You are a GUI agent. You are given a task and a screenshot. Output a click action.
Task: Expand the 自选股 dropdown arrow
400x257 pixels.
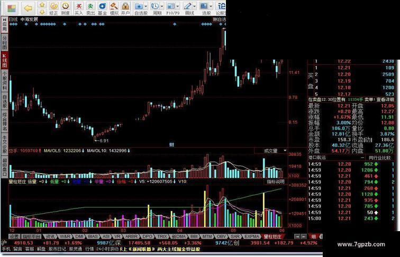pyautogui.click(x=146, y=6)
